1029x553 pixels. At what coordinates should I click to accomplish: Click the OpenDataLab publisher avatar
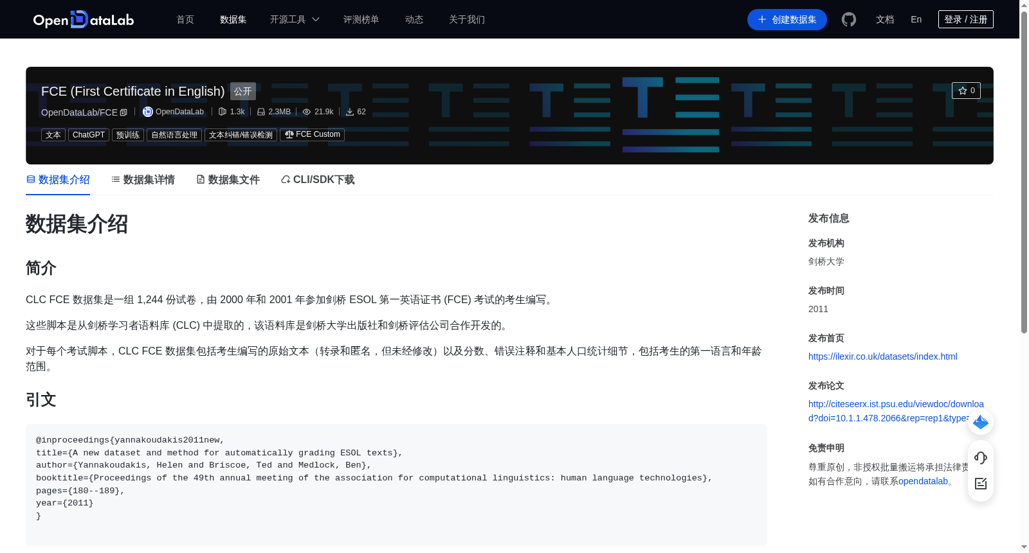[148, 112]
